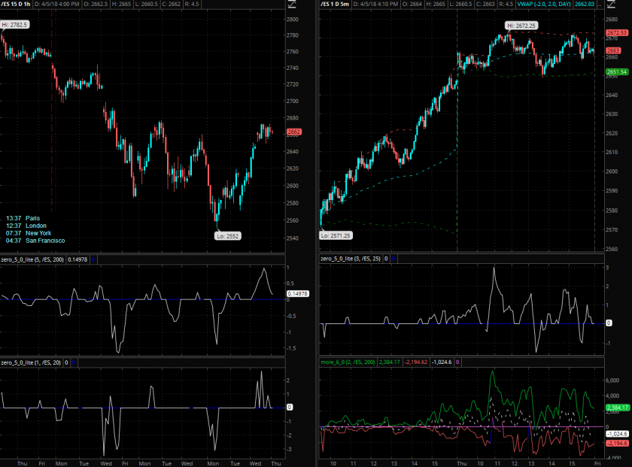The image size is (632, 467).
Task: Open the zero_5_0_lite (1, /ES, 20) study label
Action: coord(32,362)
